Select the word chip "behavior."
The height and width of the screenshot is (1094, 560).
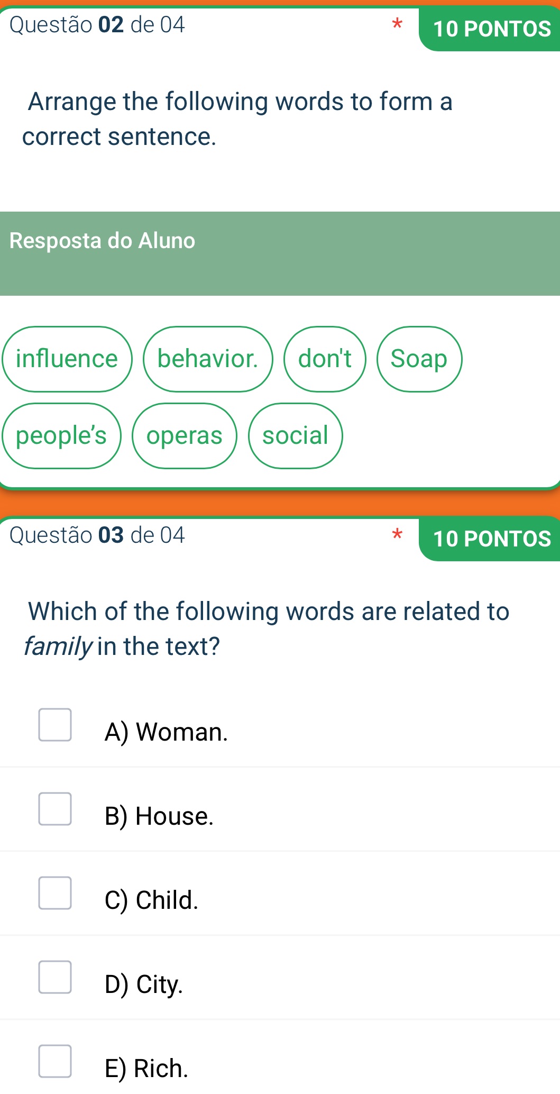pyautogui.click(x=208, y=358)
